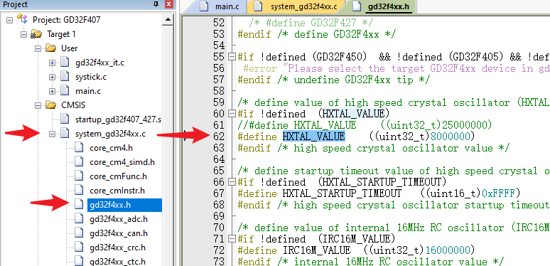
Task: Click the CMSIS group folder icon
Action: click(51, 105)
